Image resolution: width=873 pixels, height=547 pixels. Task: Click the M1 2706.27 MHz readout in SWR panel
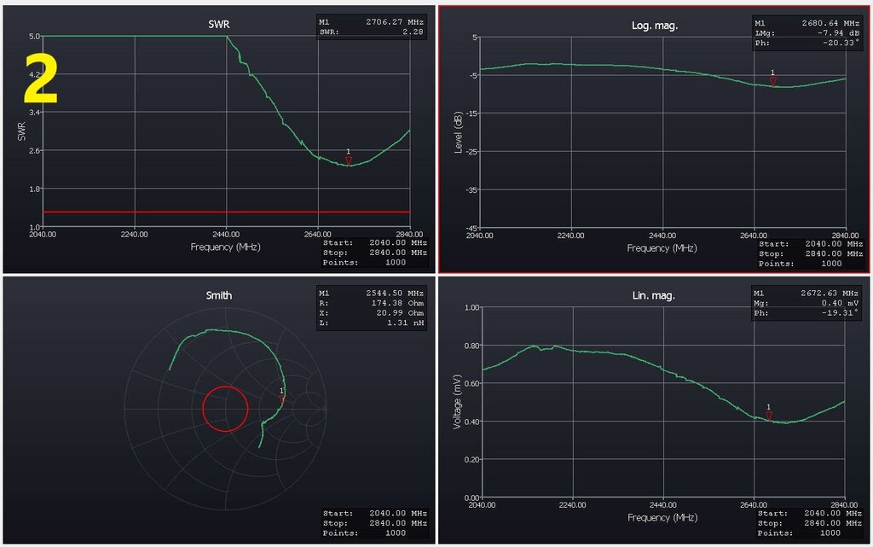click(372, 21)
